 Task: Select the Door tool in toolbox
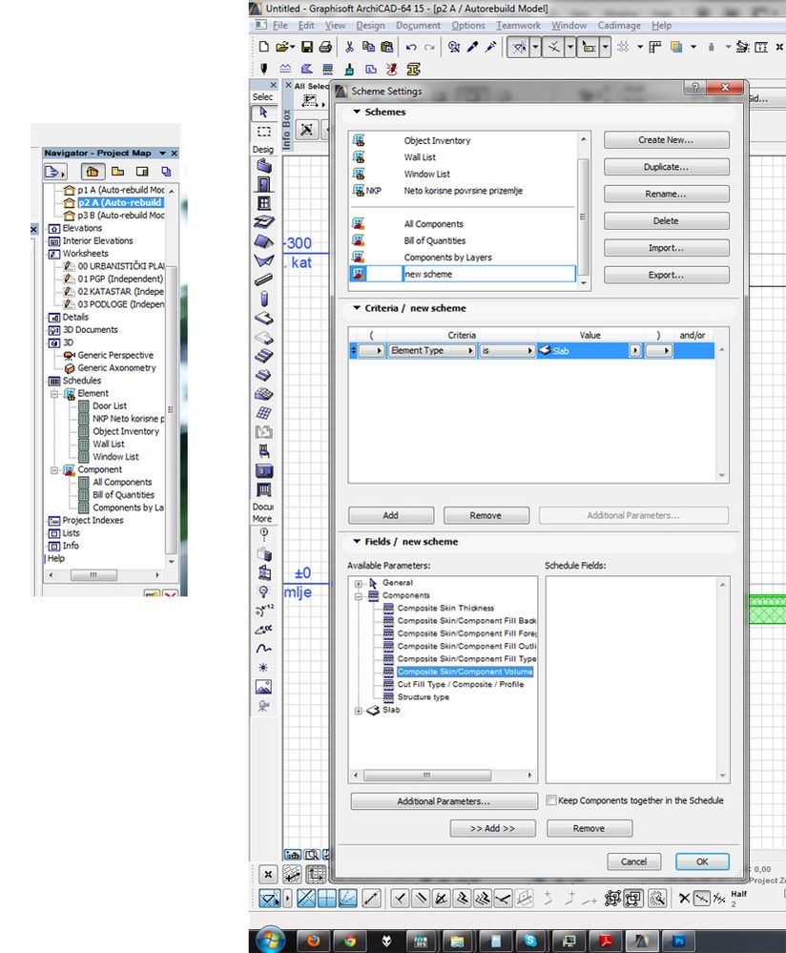tap(264, 184)
